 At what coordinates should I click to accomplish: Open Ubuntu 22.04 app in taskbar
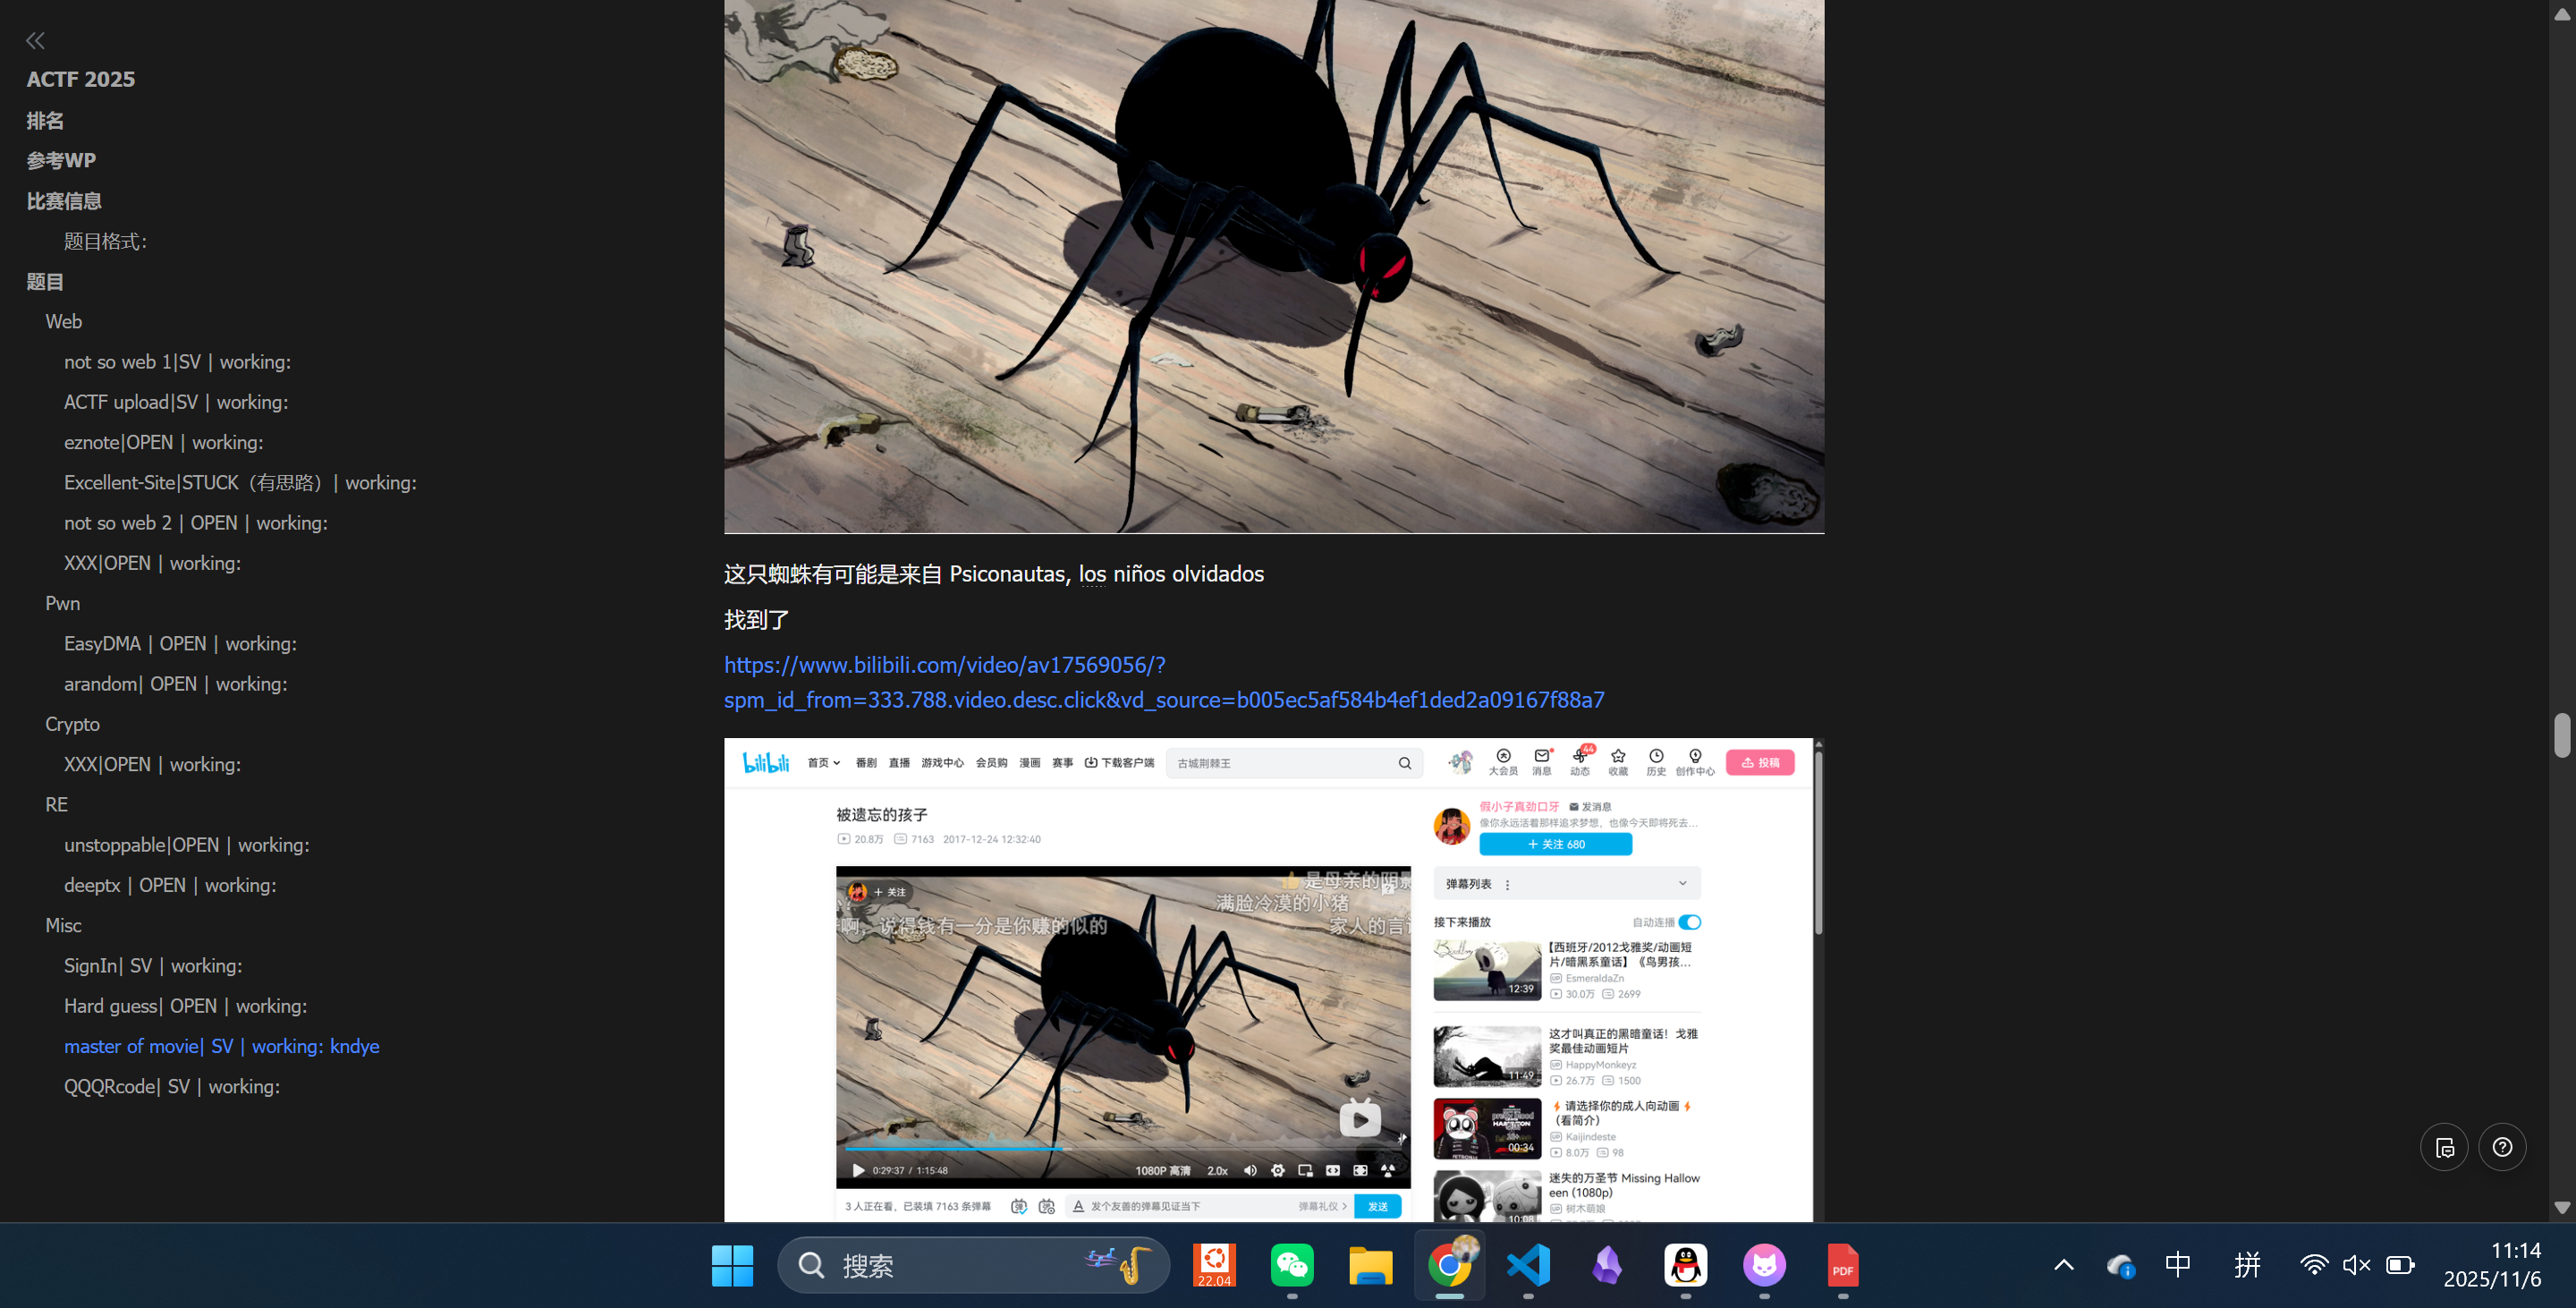point(1213,1265)
